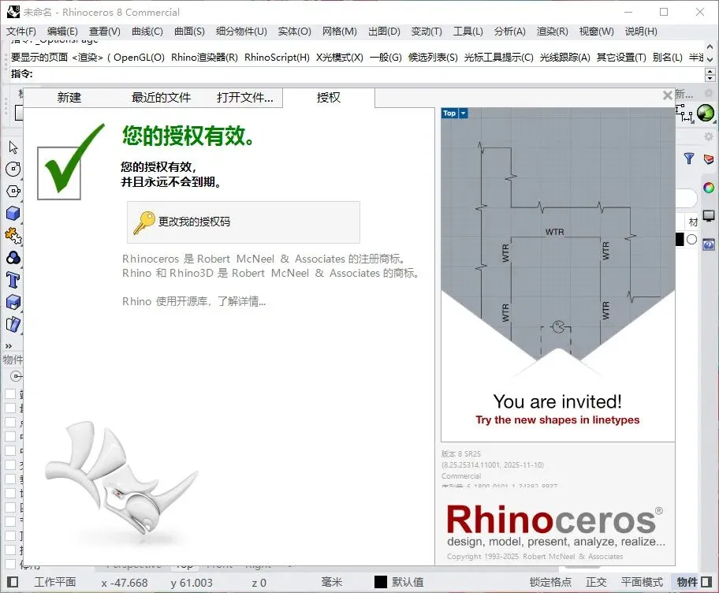Click the upper gear settings icon
The height and width of the screenshot is (593, 719).
pyautogui.click(x=709, y=94)
